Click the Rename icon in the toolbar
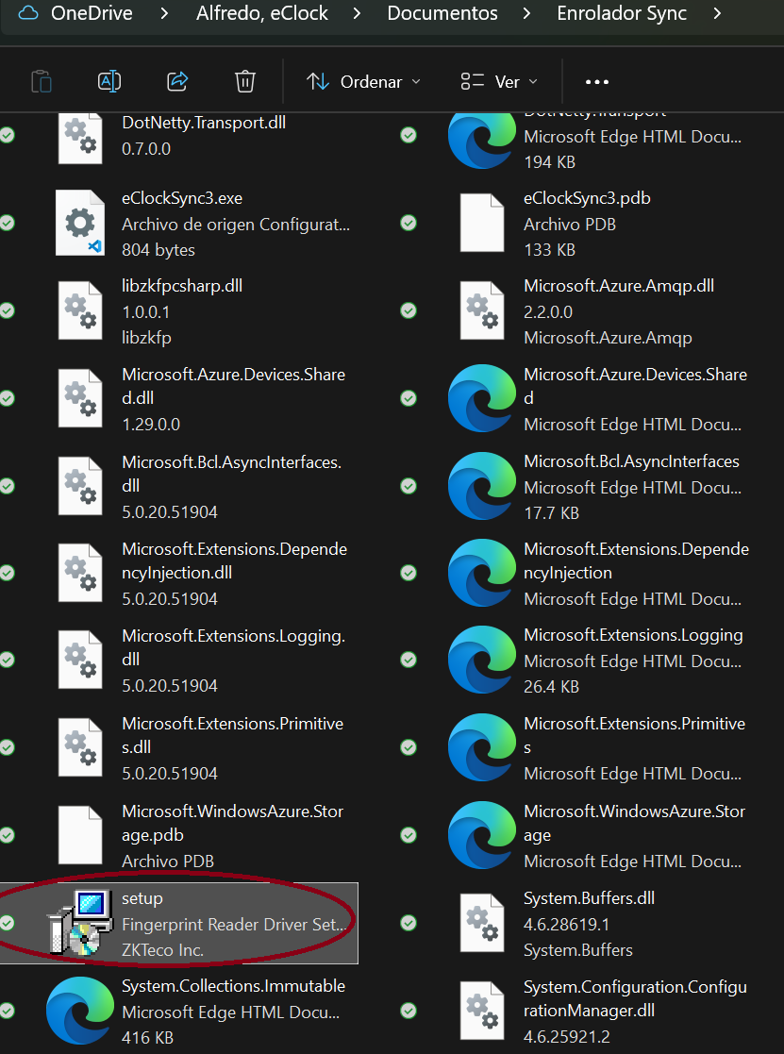Viewport: 784px width, 1054px height. [109, 82]
